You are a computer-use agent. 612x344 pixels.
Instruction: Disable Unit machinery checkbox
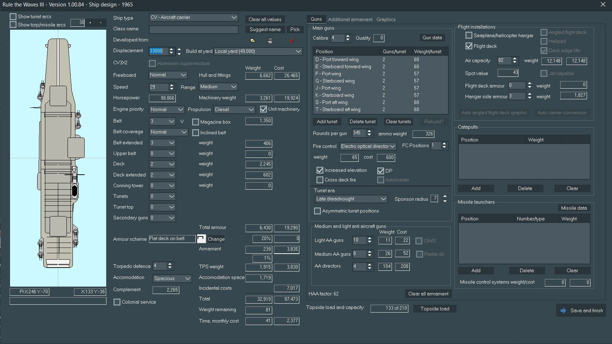(264, 109)
